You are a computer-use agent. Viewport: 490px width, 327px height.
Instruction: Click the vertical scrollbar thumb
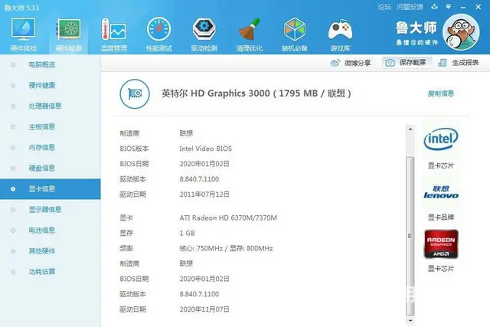[410, 236]
